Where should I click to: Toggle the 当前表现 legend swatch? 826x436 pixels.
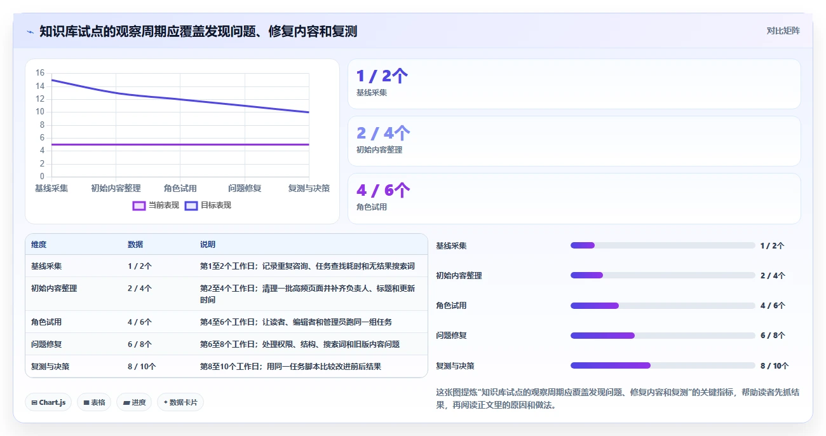click(139, 205)
